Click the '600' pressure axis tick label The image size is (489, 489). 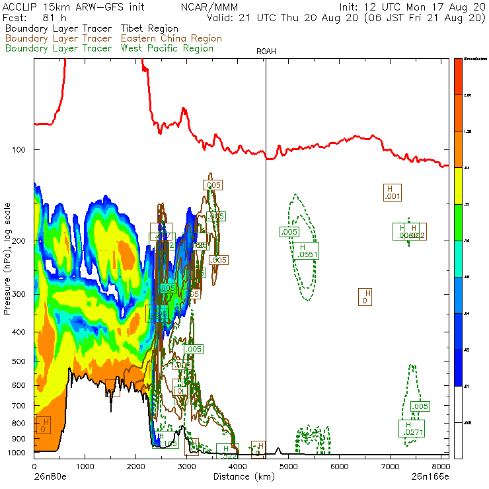tap(19, 385)
